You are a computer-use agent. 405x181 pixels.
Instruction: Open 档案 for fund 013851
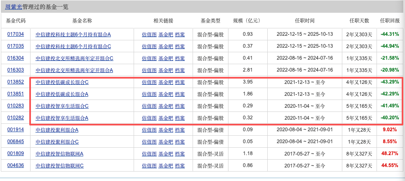[x=180, y=94]
